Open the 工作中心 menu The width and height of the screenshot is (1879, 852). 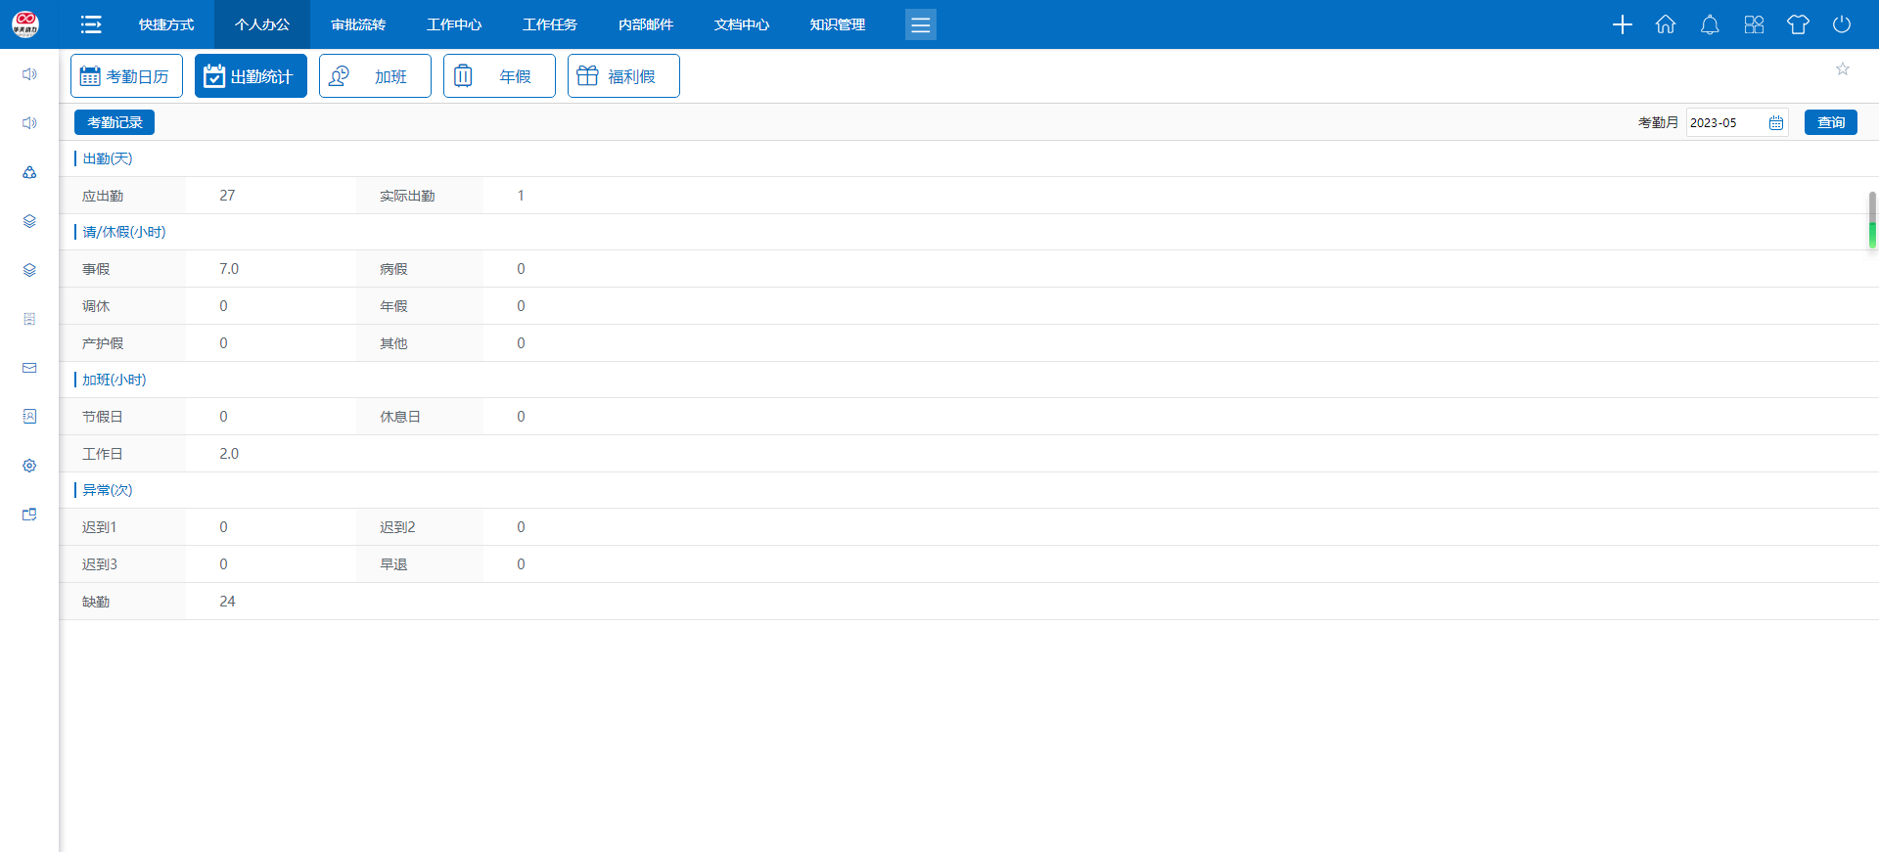[x=454, y=24]
